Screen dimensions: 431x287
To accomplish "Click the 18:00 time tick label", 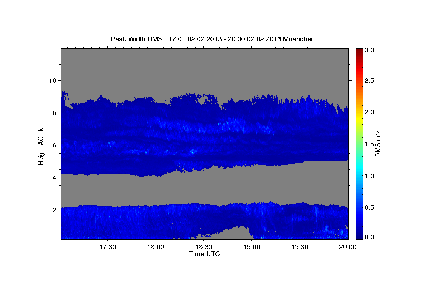I will [156, 247].
